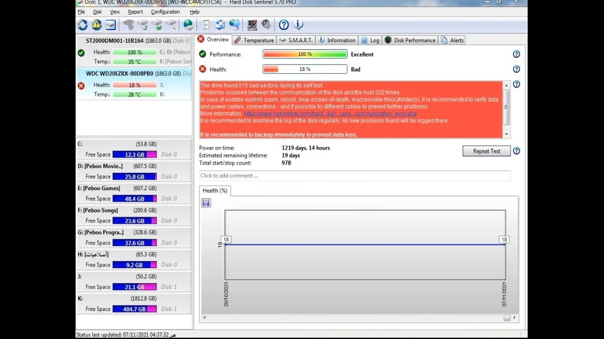Click the green check icon beside Performance
The height and width of the screenshot is (339, 604).
(202, 54)
